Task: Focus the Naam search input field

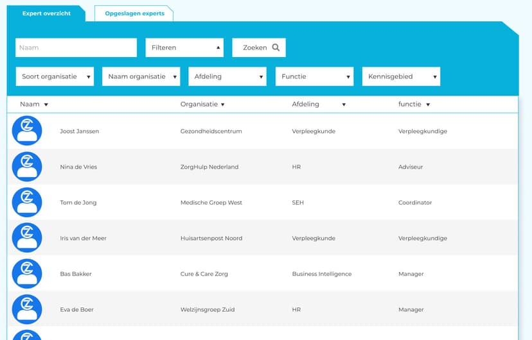Action: 76,47
